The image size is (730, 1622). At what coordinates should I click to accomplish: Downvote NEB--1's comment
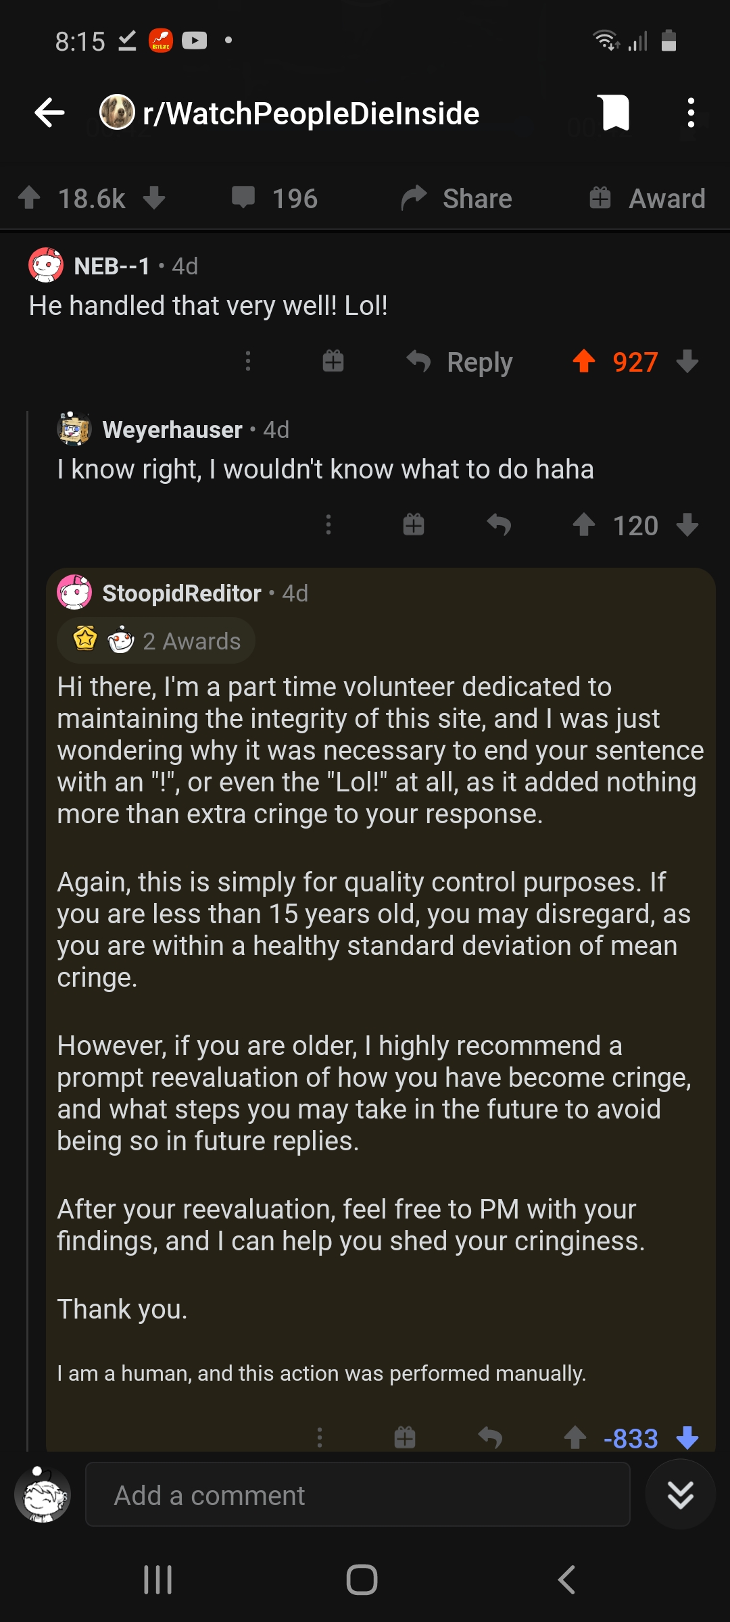coord(687,362)
